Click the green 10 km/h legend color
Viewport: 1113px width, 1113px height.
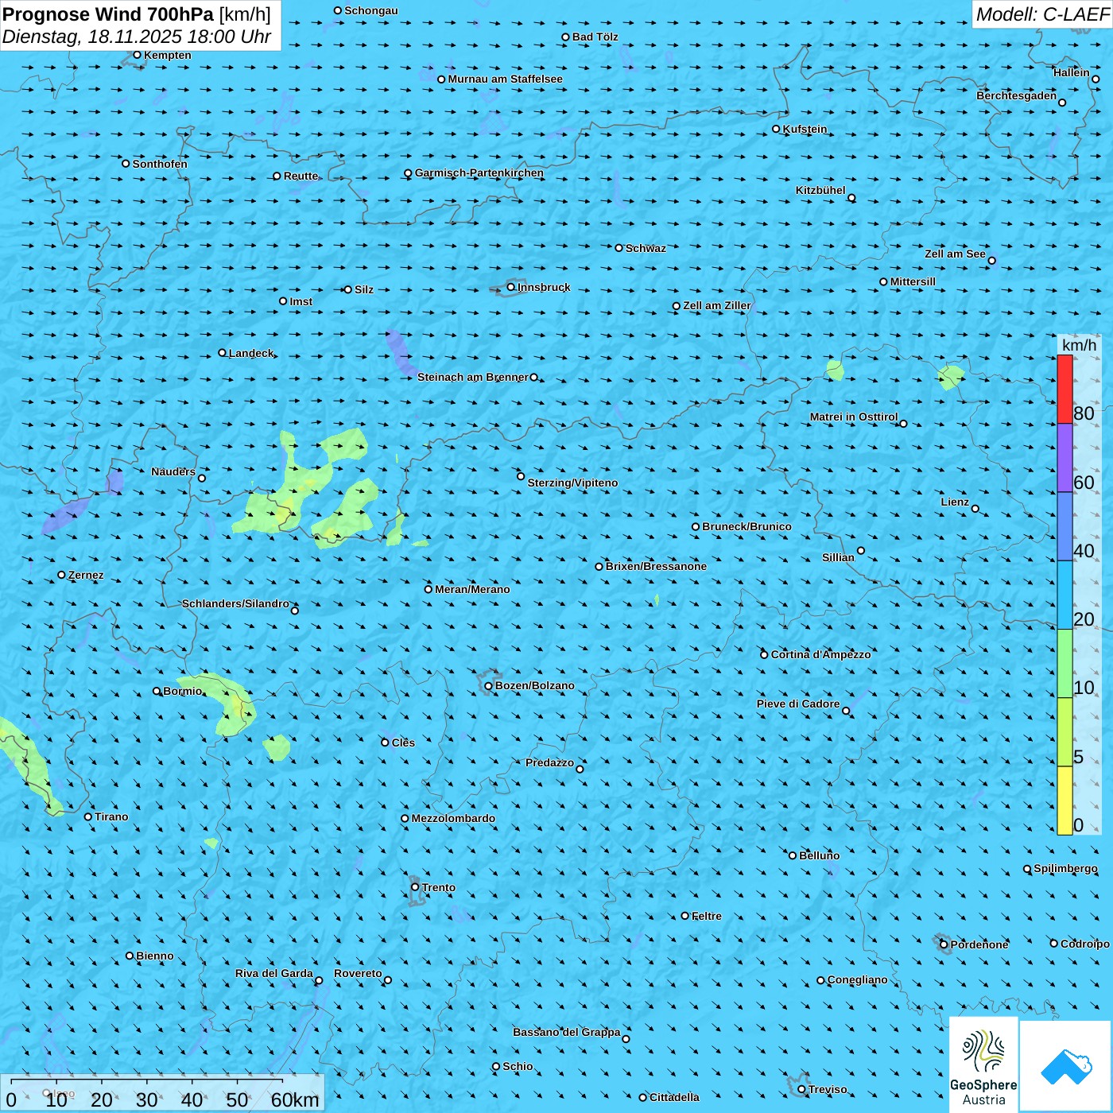(x=1065, y=664)
